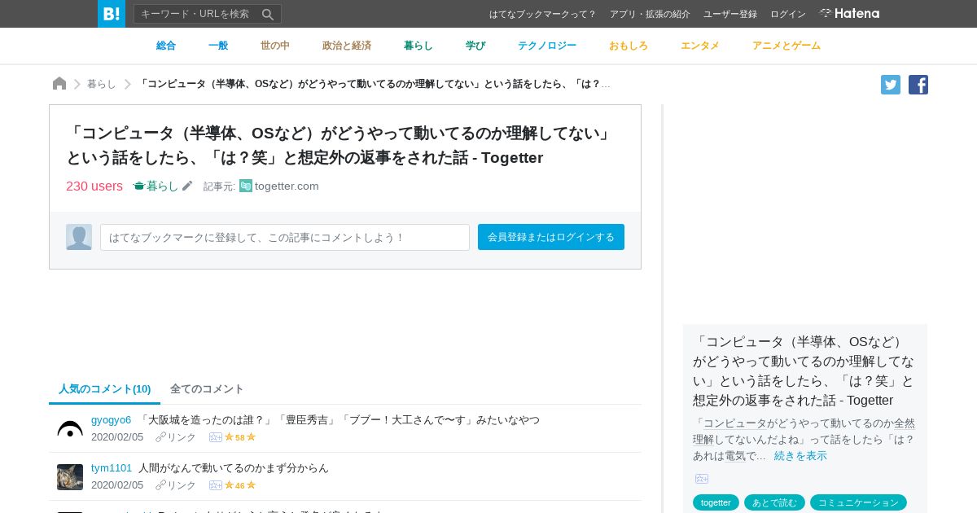977x513 pixels.
Task: Open the sidebar article title
Action: point(804,370)
